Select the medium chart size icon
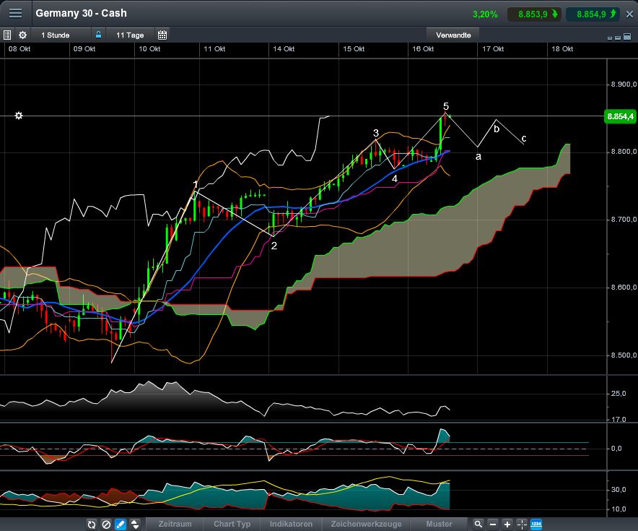 617,38
